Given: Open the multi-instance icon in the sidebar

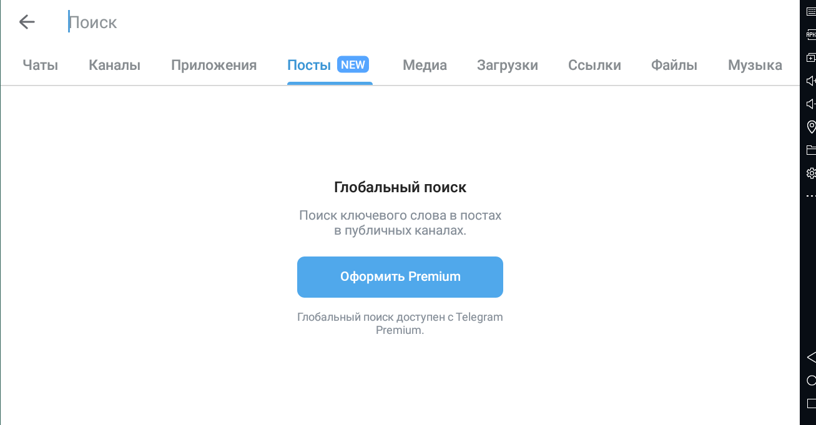Looking at the screenshot, I should click(811, 57).
